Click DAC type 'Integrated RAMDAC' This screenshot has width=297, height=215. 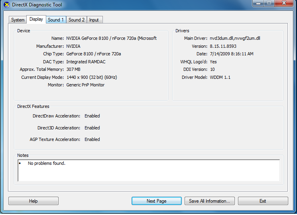pos(86,62)
